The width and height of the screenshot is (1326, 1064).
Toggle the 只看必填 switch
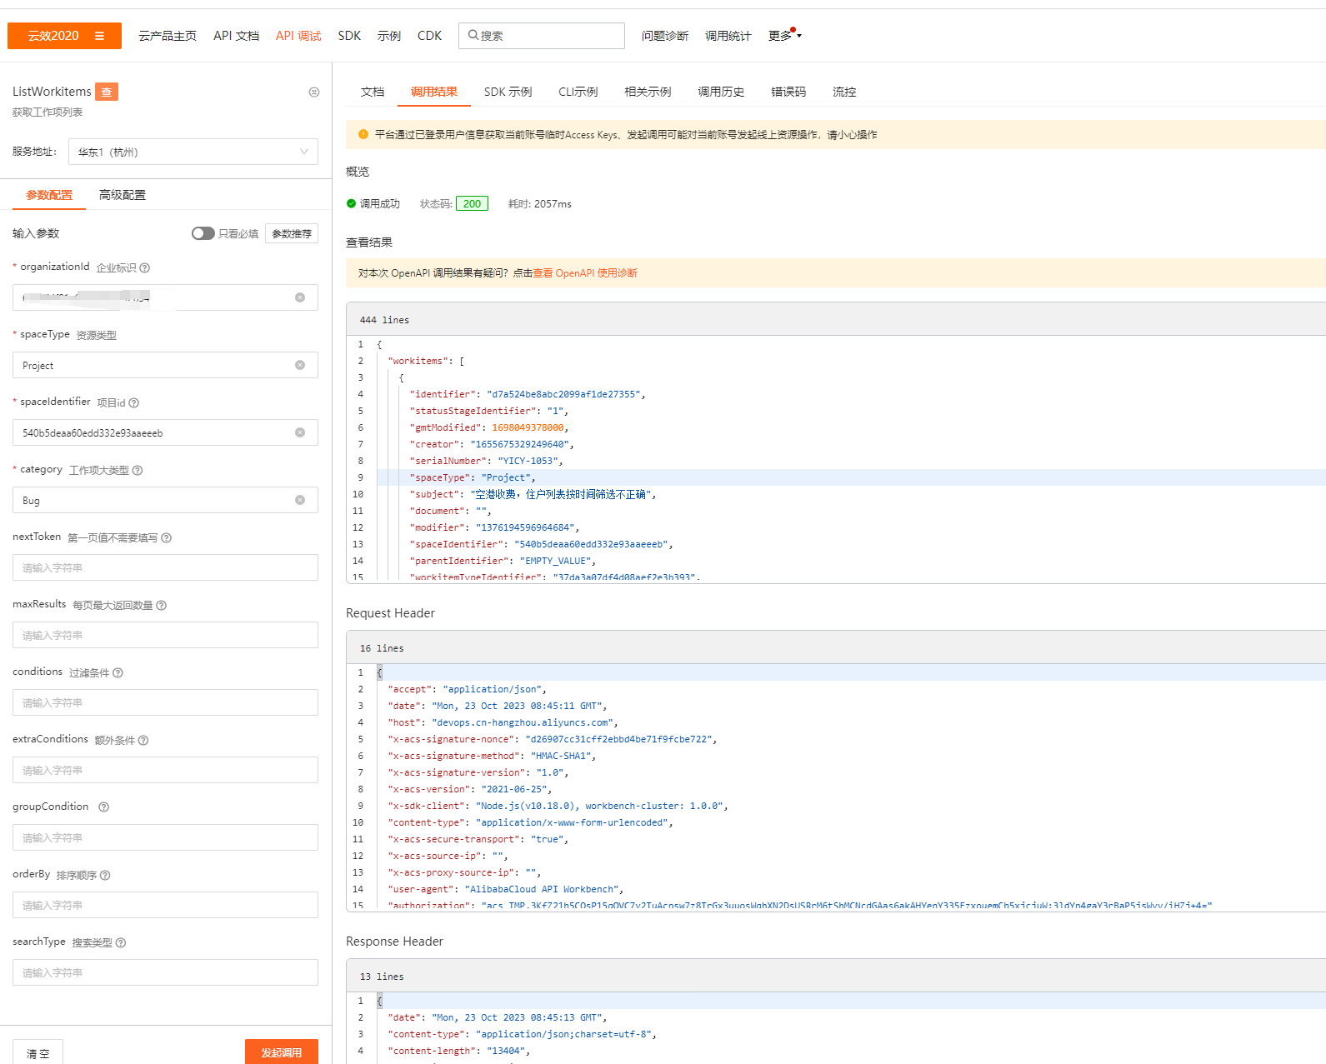pyautogui.click(x=203, y=233)
